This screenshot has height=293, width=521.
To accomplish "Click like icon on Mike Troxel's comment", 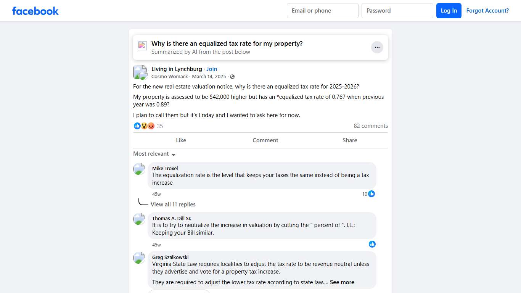I will point(371,194).
